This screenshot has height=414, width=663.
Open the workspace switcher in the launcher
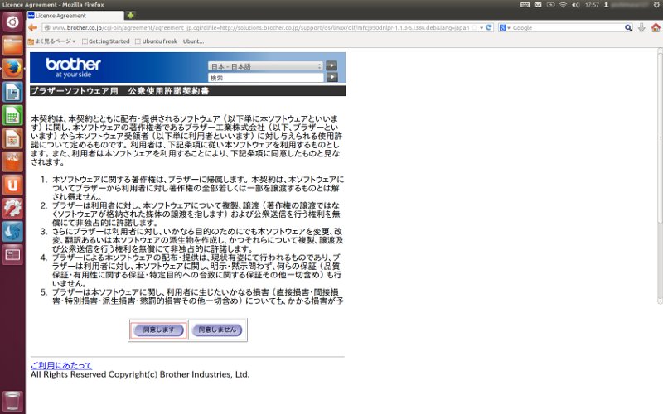12,254
